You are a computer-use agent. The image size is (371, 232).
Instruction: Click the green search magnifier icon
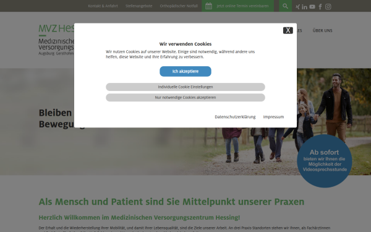tap(285, 6)
